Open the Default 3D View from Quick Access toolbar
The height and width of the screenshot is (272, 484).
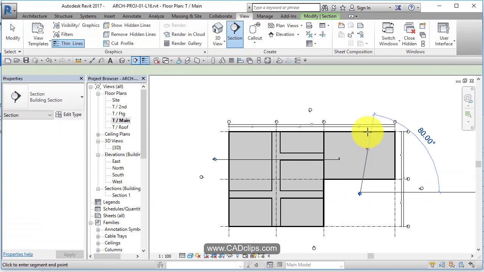(122, 60)
